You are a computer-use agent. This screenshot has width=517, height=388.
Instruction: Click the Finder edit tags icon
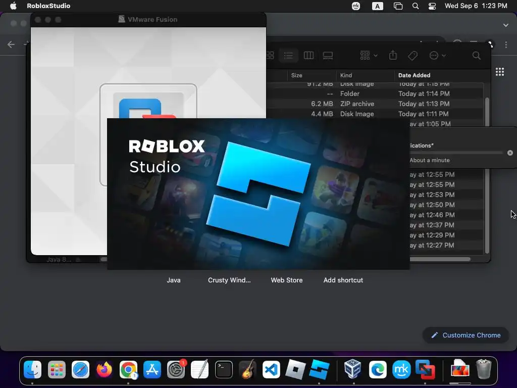click(x=412, y=56)
